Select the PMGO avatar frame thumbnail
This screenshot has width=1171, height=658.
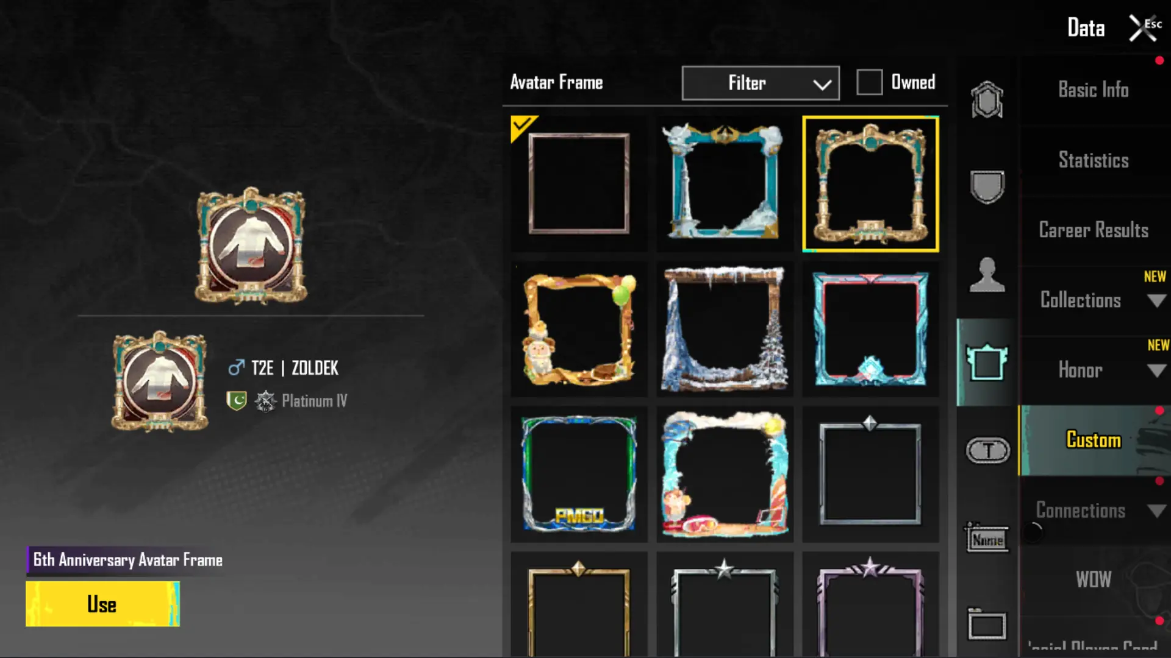(579, 474)
